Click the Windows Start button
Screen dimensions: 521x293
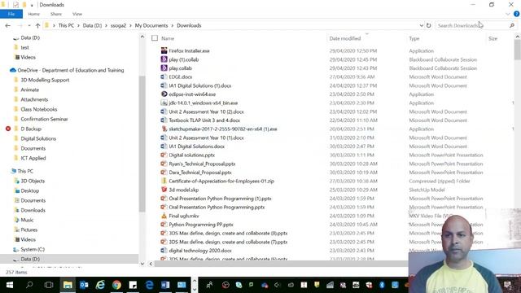pyautogui.click(x=10, y=285)
